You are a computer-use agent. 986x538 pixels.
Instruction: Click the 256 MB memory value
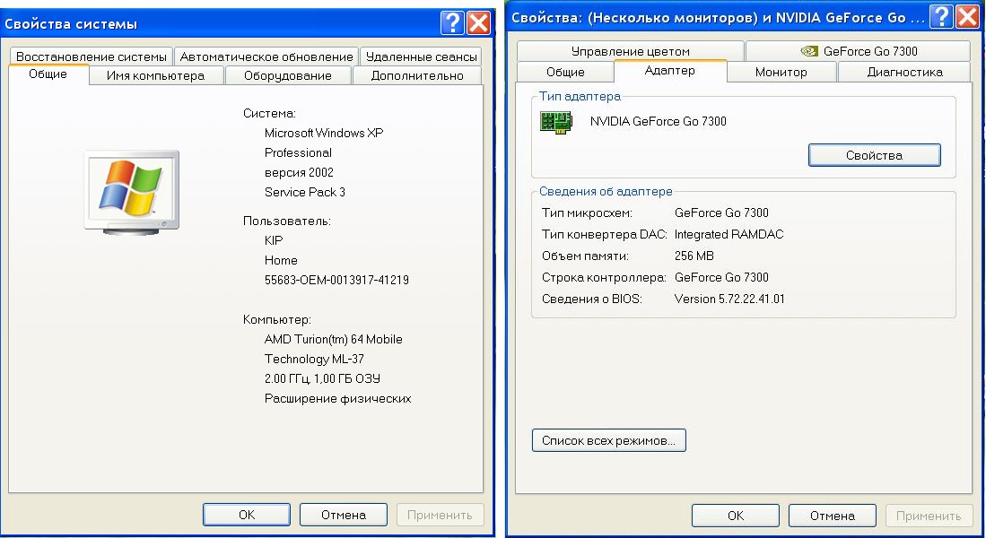click(x=694, y=256)
